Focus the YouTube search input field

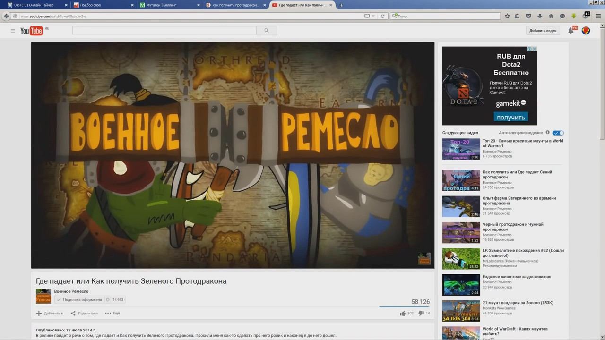[x=164, y=31]
